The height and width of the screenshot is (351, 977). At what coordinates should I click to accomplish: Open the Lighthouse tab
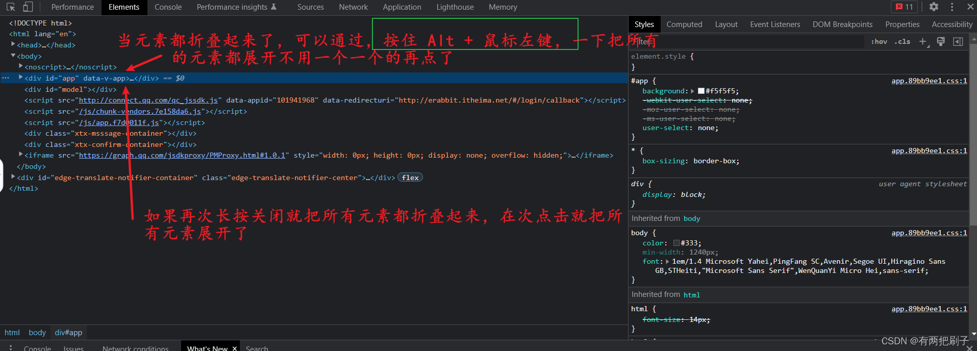click(455, 7)
